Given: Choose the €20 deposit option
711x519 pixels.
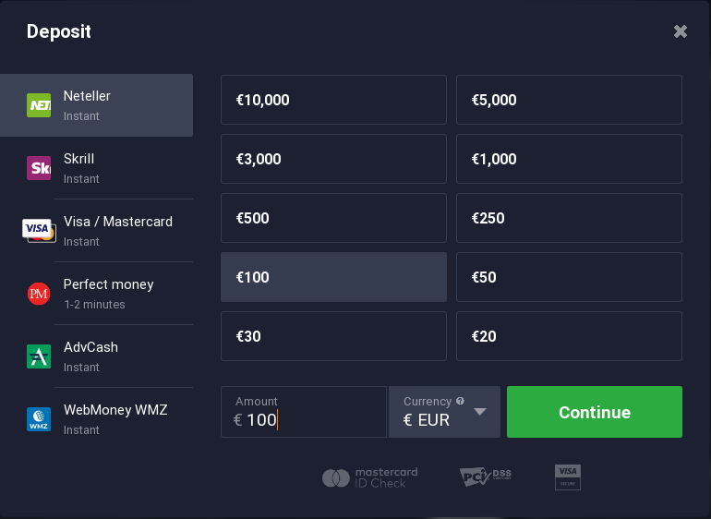Looking at the screenshot, I should tap(569, 336).
